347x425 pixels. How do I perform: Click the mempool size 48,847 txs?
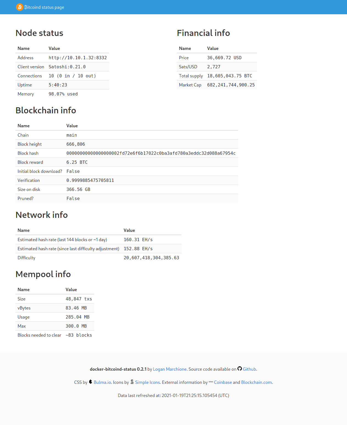click(x=79, y=299)
